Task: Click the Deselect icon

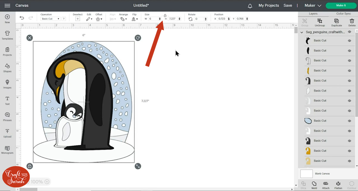Action: [x=78, y=19]
